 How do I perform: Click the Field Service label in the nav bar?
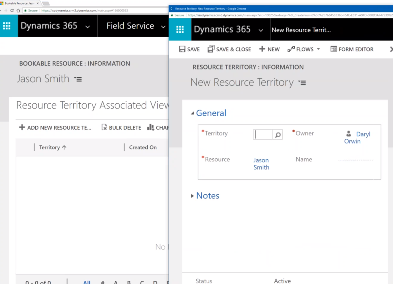[130, 26]
